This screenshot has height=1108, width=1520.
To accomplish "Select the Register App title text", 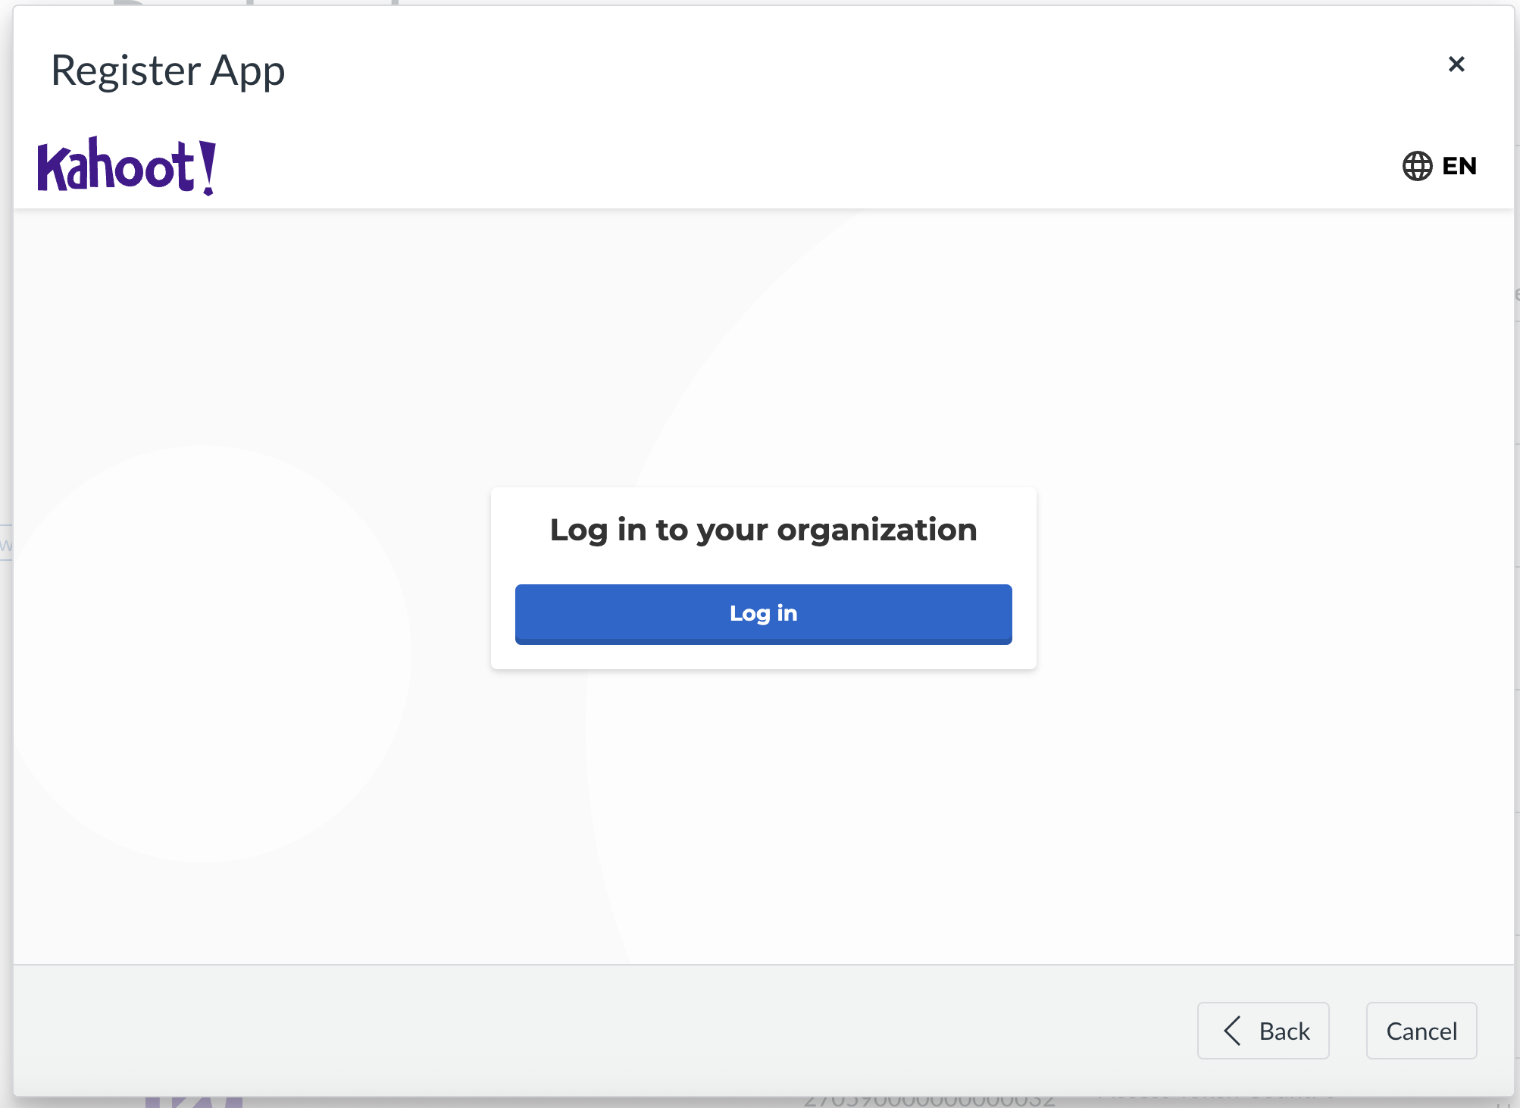I will [x=167, y=70].
